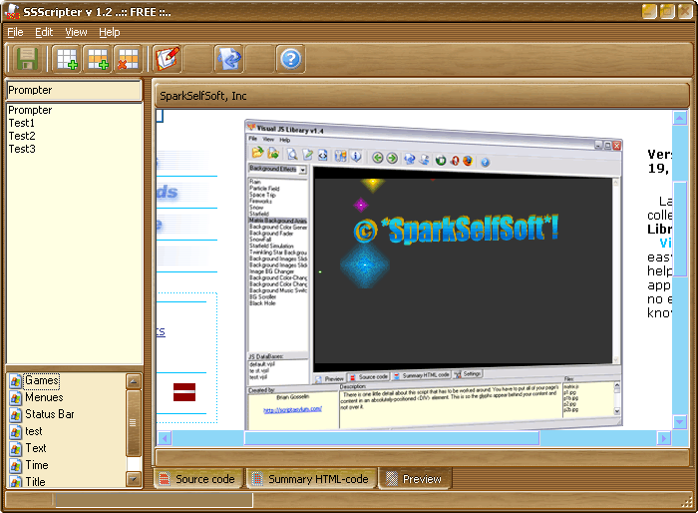Image resolution: width=698 pixels, height=513 pixels.
Task: Click the add-grid toolbar icon on white
Action: (x=67, y=59)
